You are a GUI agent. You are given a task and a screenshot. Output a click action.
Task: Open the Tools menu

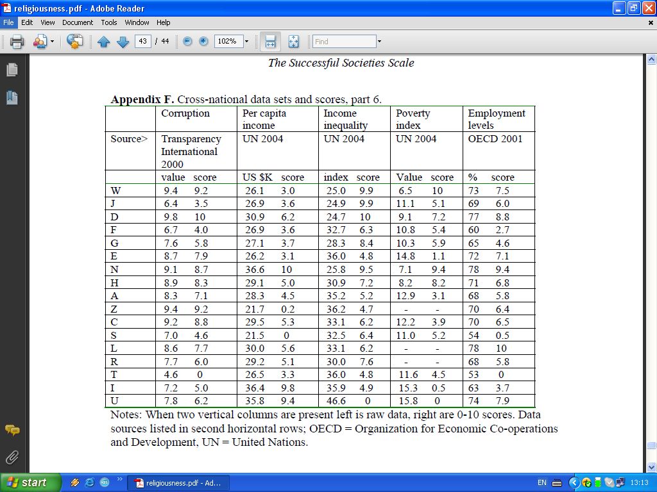tap(109, 22)
